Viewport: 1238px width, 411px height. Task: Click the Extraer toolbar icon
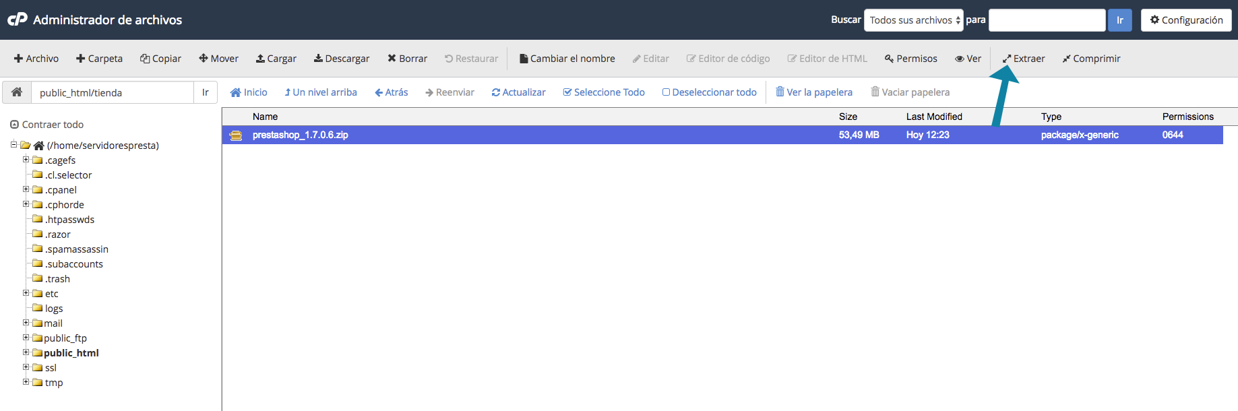(x=1007, y=59)
